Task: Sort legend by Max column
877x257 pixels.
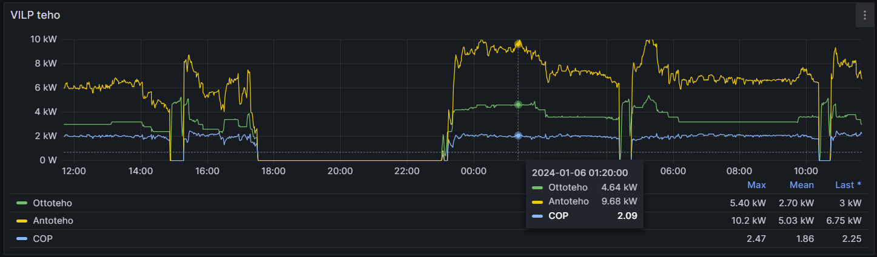Action: [x=756, y=185]
